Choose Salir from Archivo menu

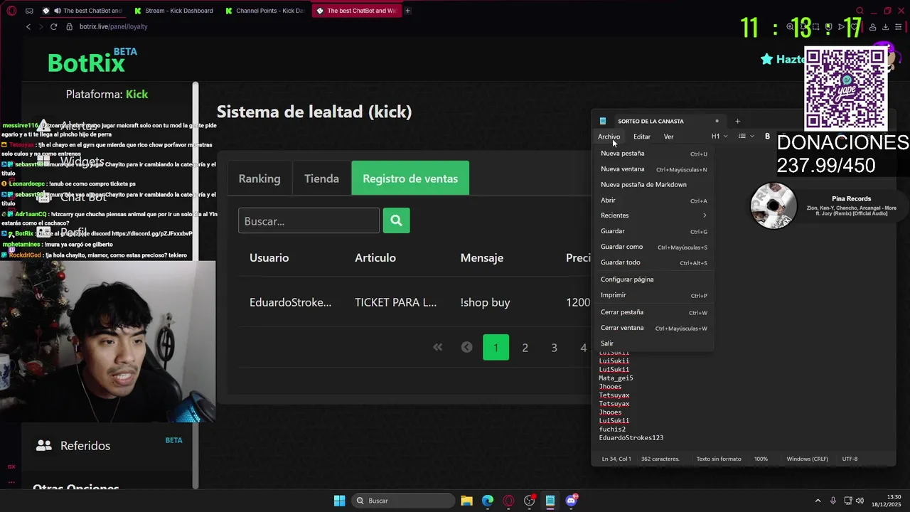pos(653,343)
